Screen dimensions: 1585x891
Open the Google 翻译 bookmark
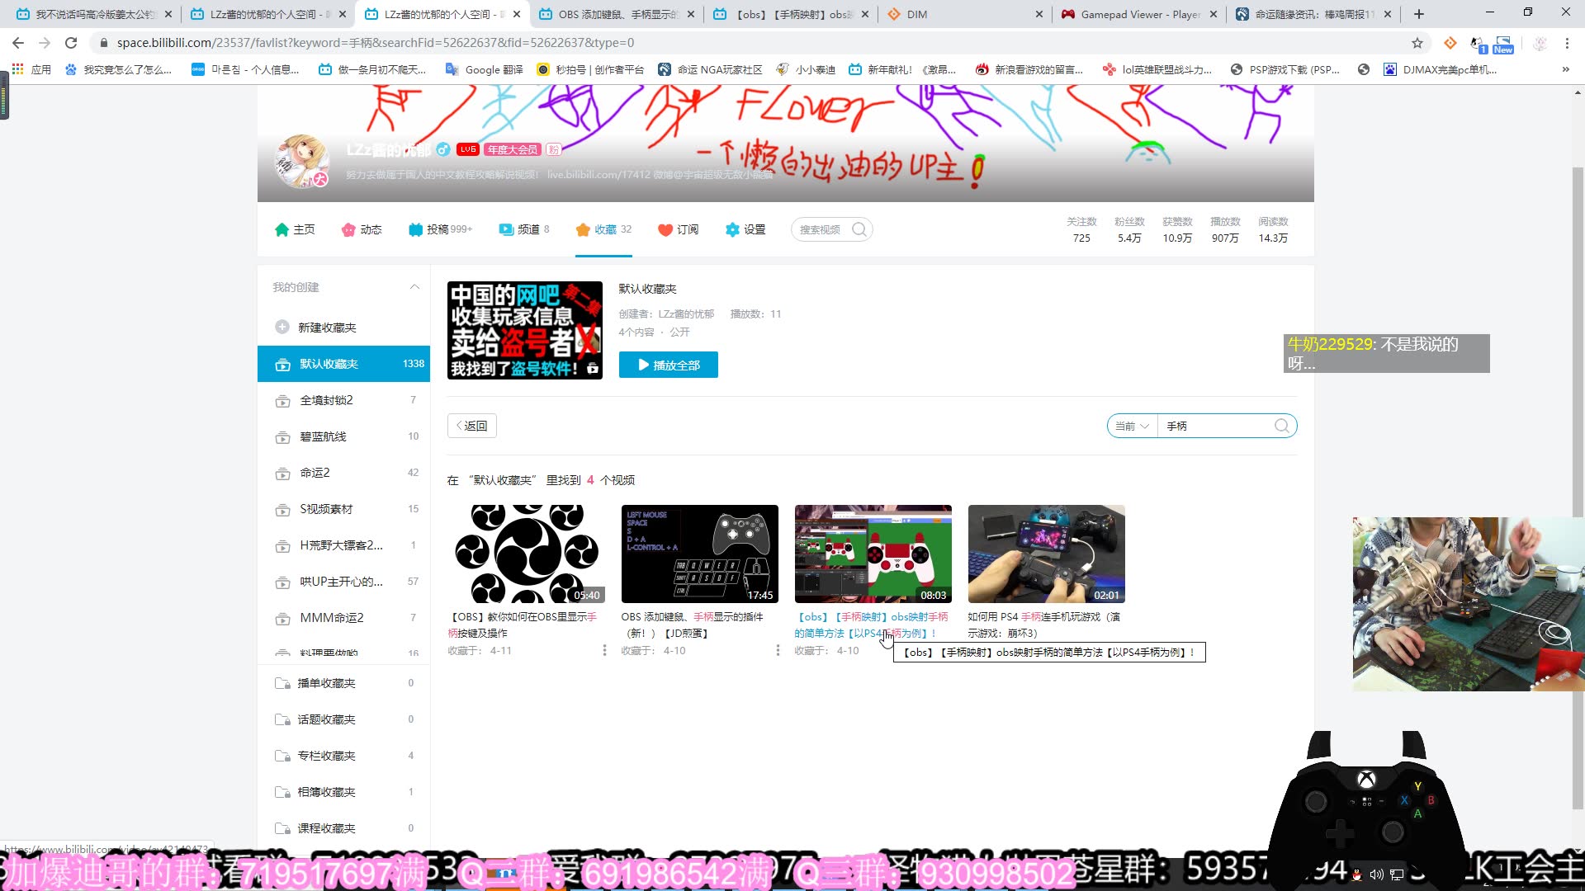[x=485, y=69]
